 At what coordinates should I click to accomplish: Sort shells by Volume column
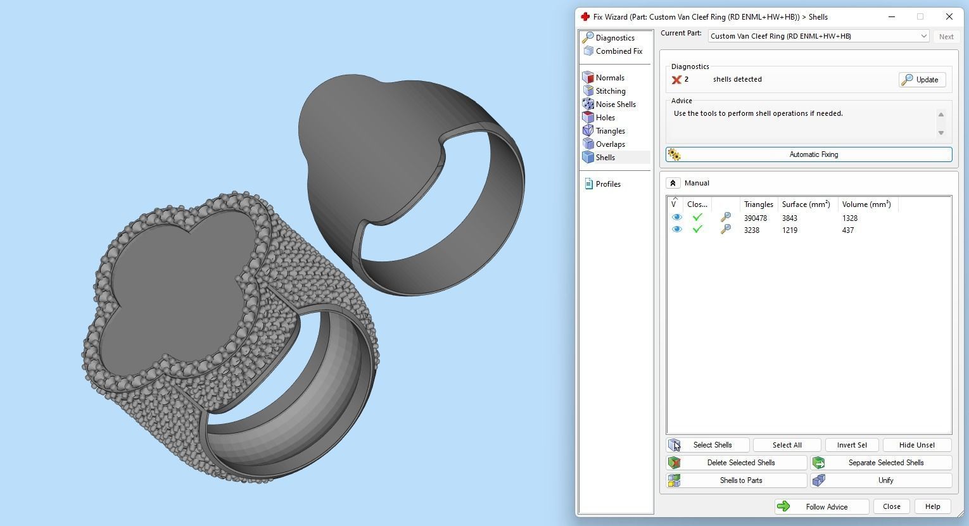point(867,204)
